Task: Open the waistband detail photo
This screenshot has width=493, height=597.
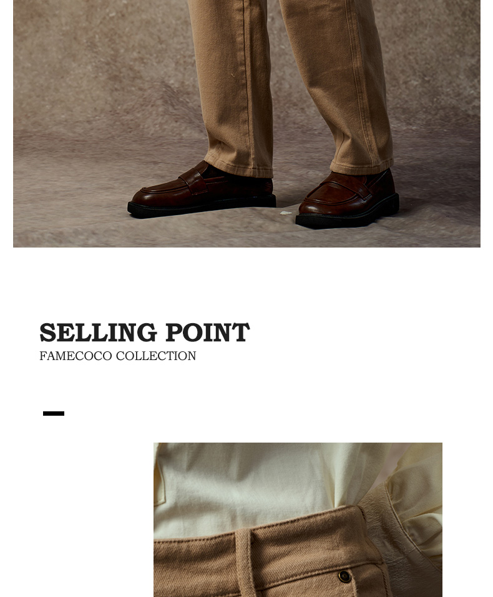Action: pyautogui.click(x=298, y=519)
